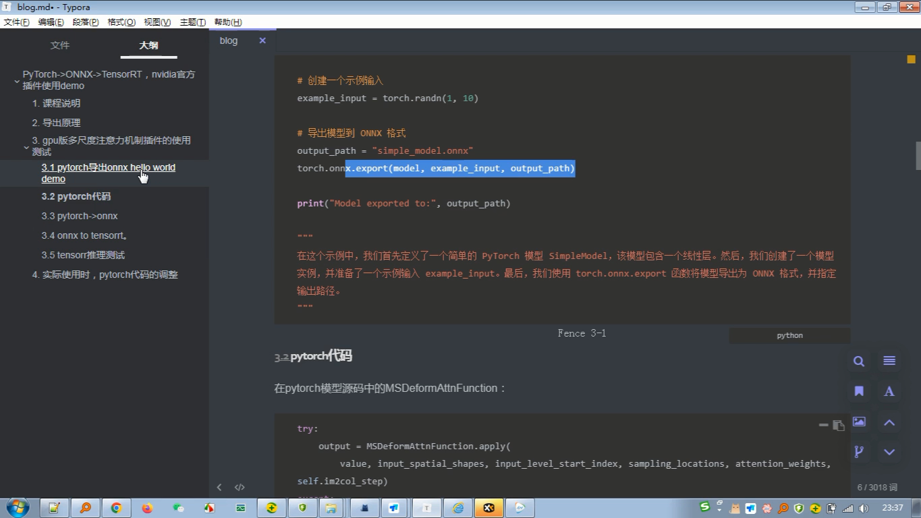
Task: Jump to outline item '3.2 pytorch代码'
Action: [76, 196]
